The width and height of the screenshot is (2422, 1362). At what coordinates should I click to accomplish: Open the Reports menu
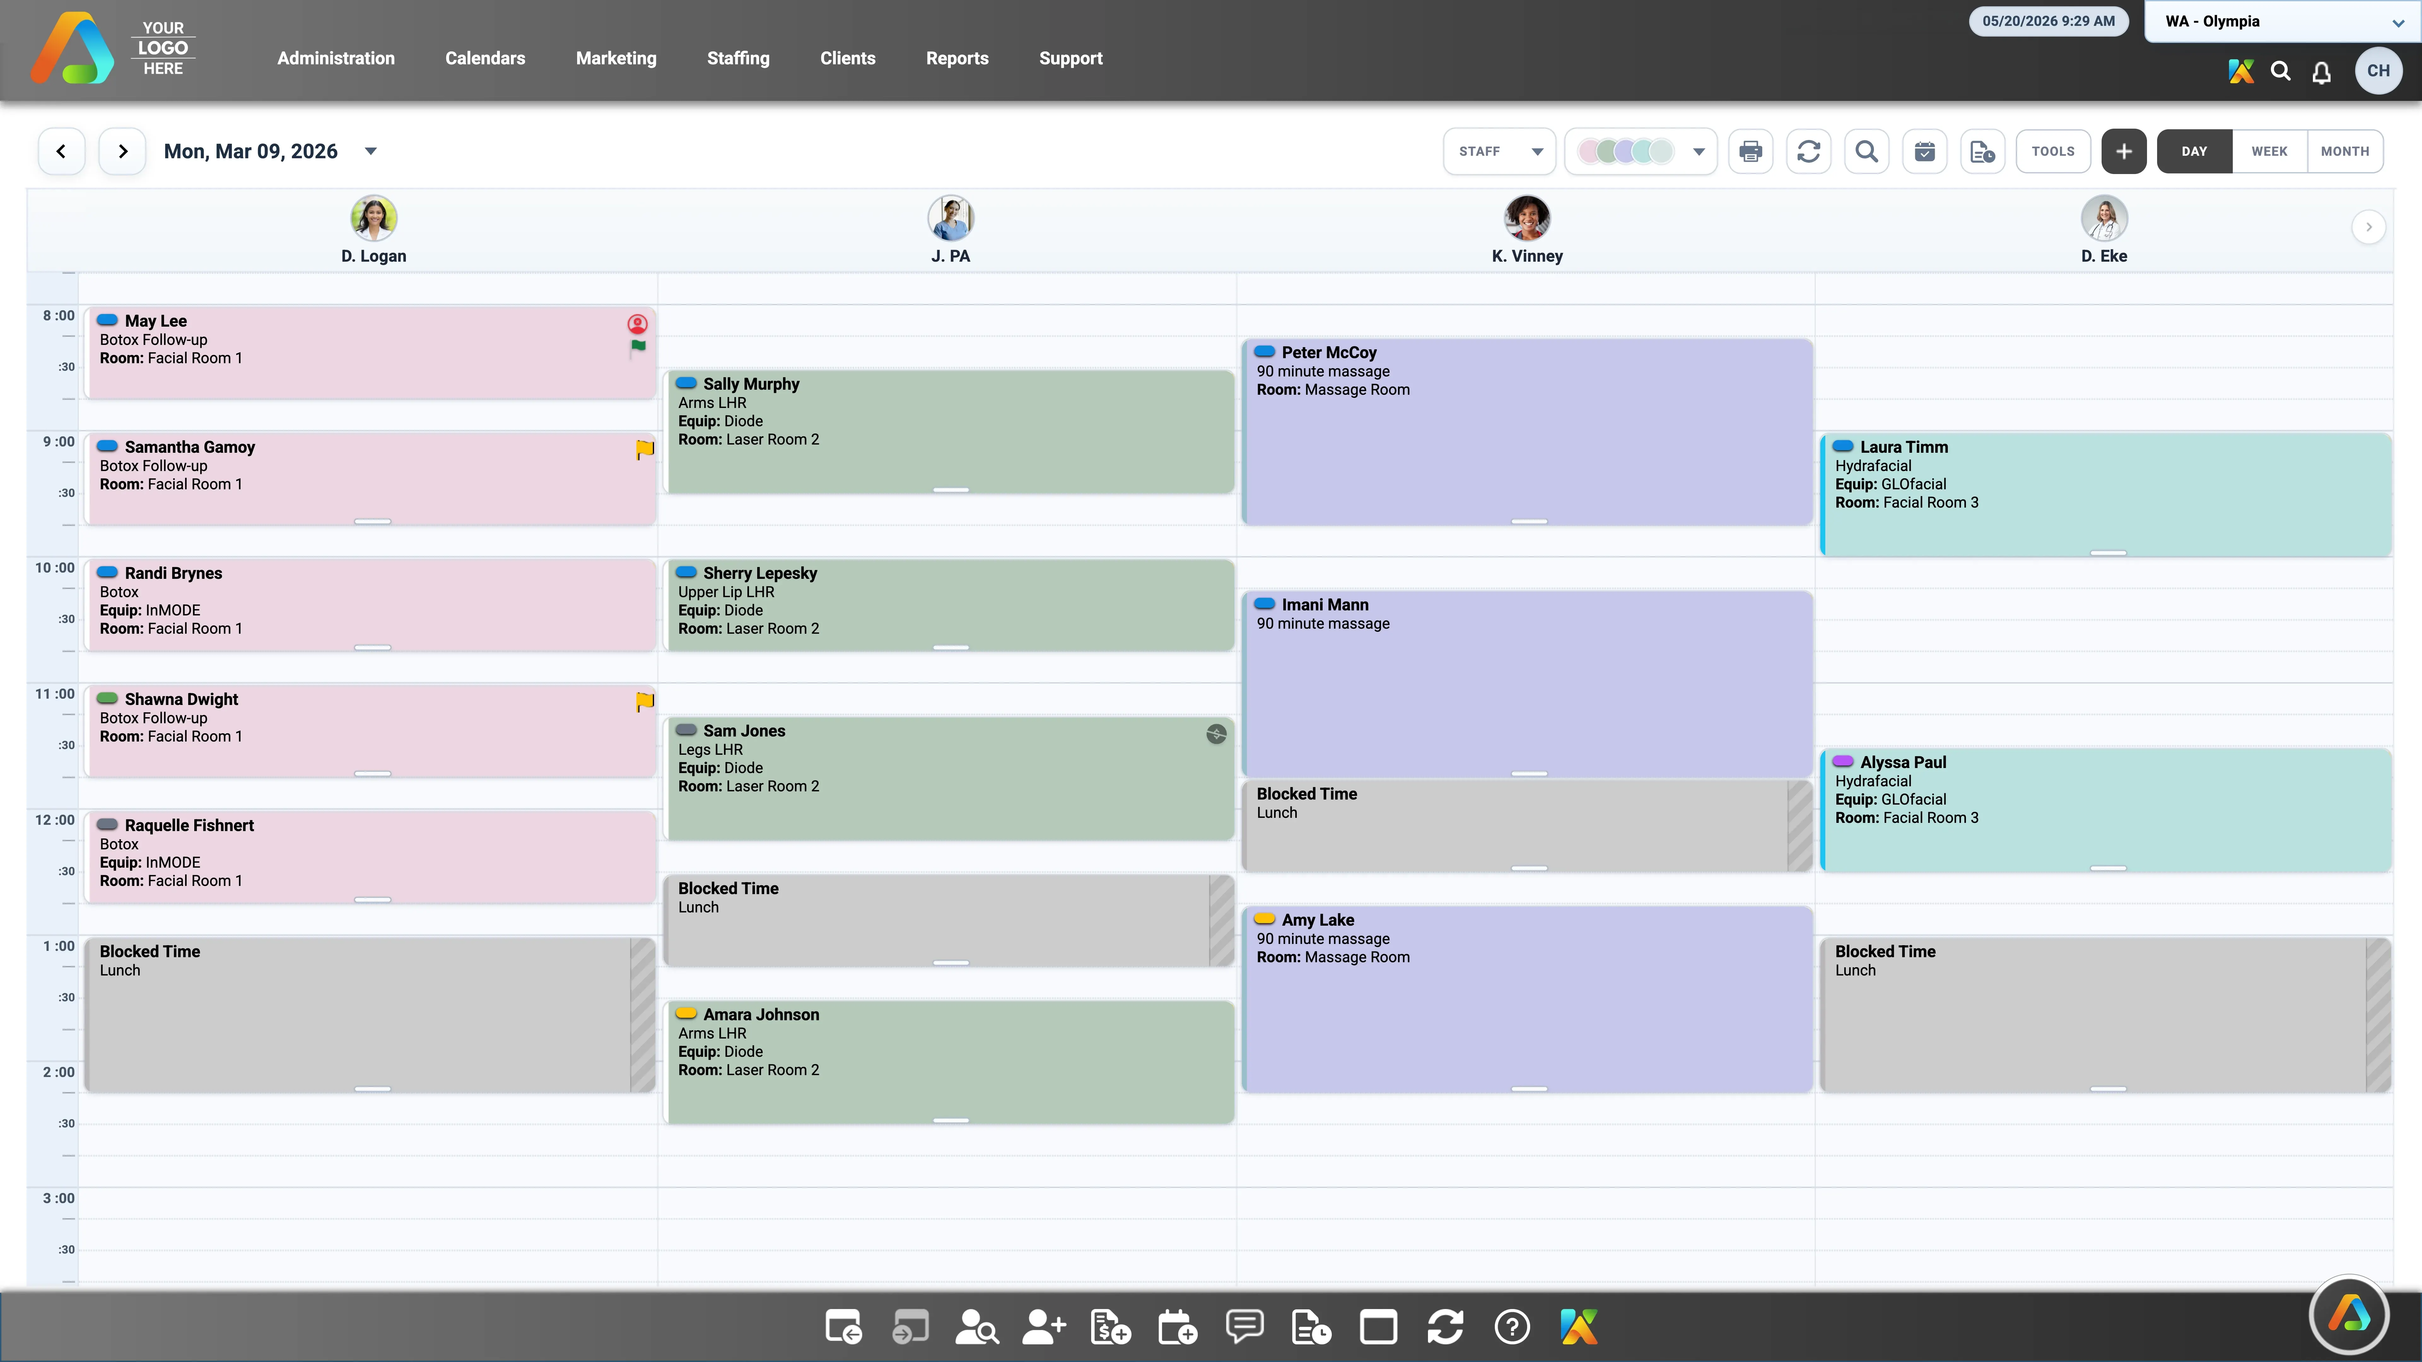[957, 58]
